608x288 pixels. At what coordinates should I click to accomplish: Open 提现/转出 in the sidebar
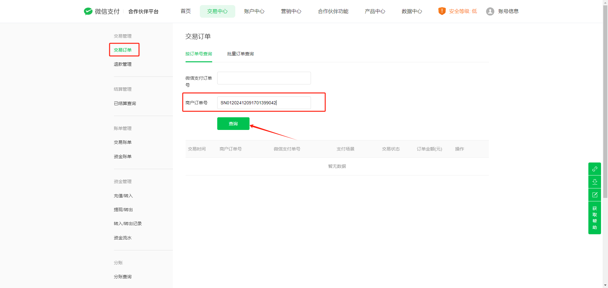[x=123, y=210]
